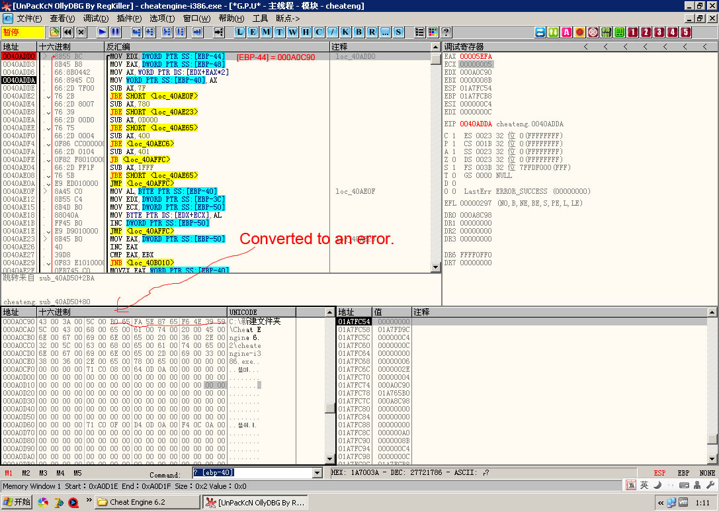Viewport: 719px width, 512px height.
Task: Restart the debugged program
Action: pos(68,32)
